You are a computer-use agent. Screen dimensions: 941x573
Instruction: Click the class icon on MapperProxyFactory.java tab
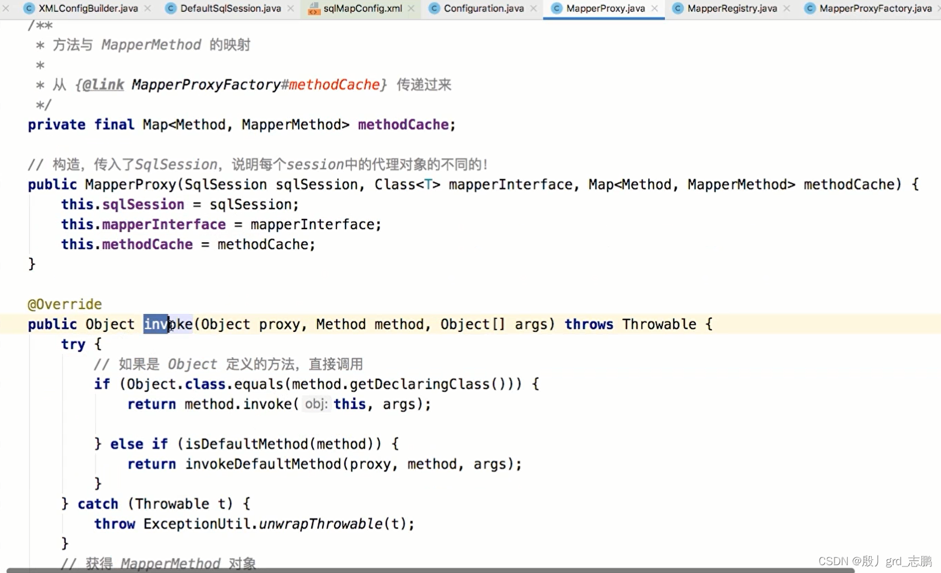pyautogui.click(x=810, y=8)
